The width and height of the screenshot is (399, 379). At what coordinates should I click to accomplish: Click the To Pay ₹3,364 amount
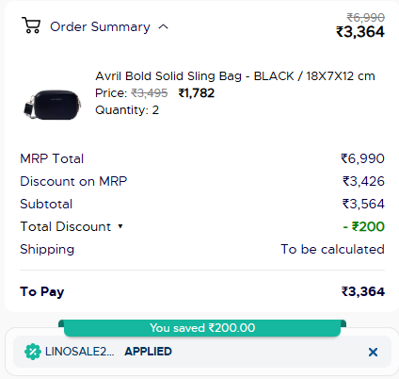click(363, 291)
